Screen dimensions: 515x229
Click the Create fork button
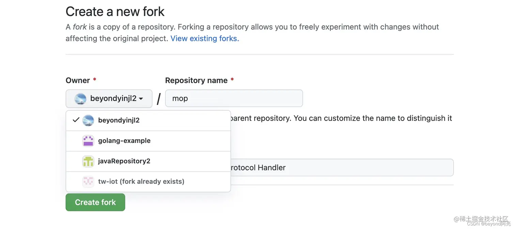[x=95, y=202]
